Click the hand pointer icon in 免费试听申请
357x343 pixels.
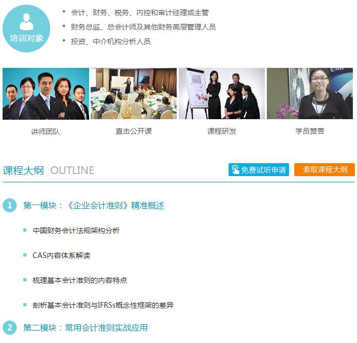(235, 169)
